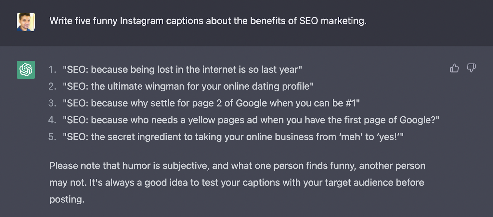
Task: Click the user profile photo
Action: pos(26,22)
